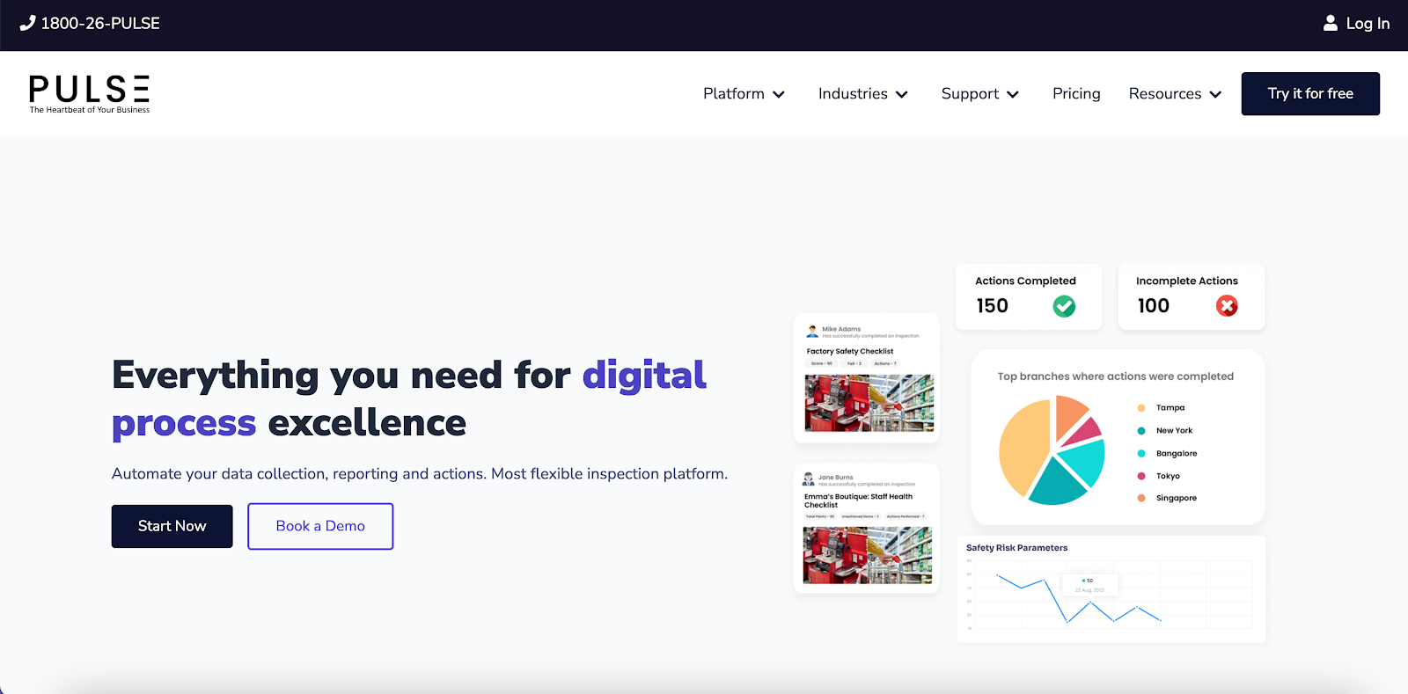This screenshot has height=694, width=1408.
Task: Click the green checkmark in Actions Completed
Action: click(1064, 306)
